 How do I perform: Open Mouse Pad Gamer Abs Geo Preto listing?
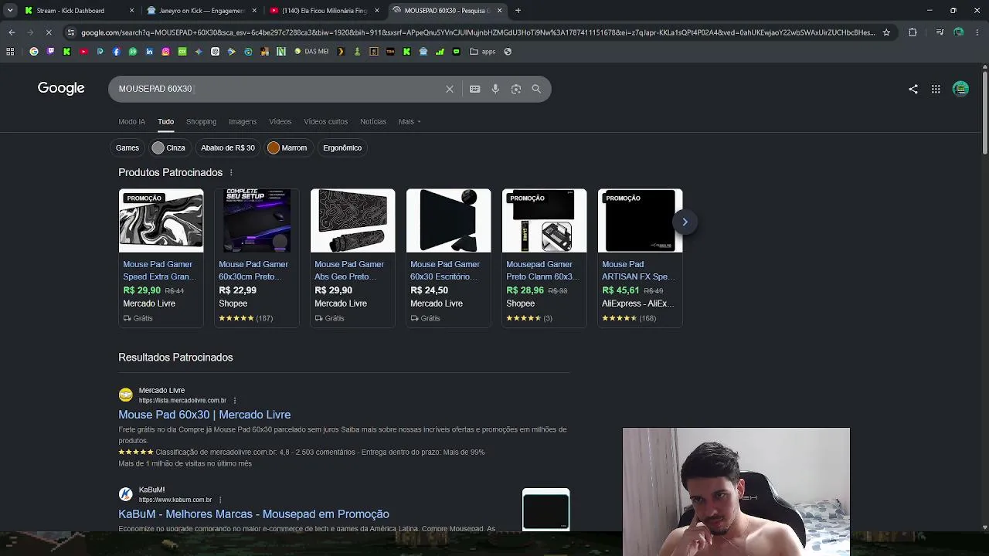click(352, 258)
